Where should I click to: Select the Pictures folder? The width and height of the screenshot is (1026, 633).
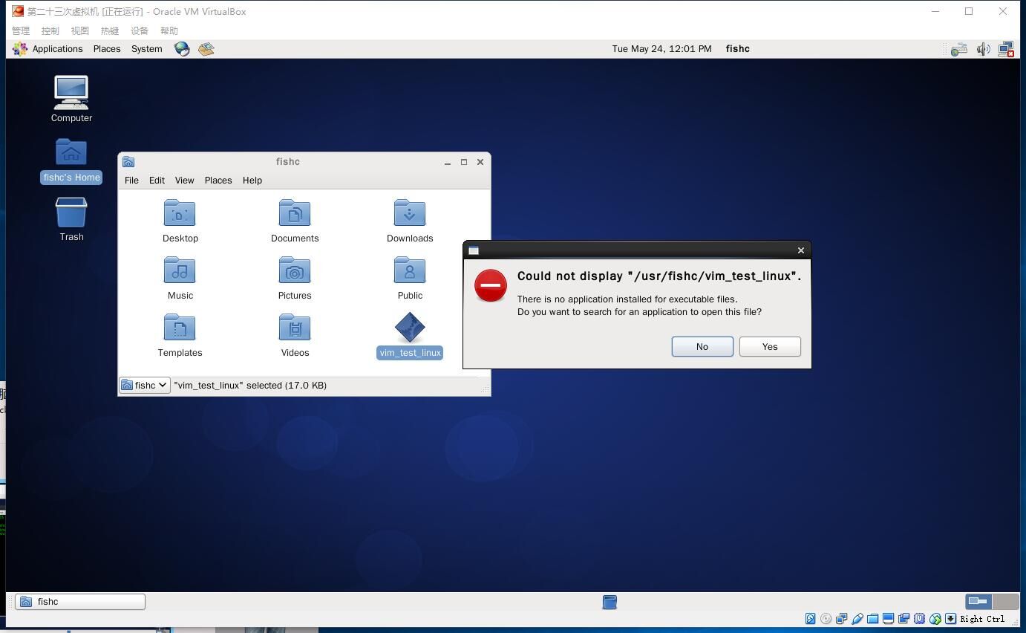point(295,278)
